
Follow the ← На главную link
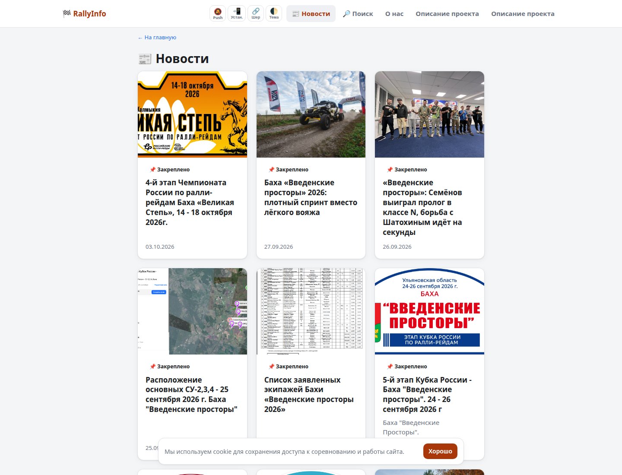[x=157, y=38]
